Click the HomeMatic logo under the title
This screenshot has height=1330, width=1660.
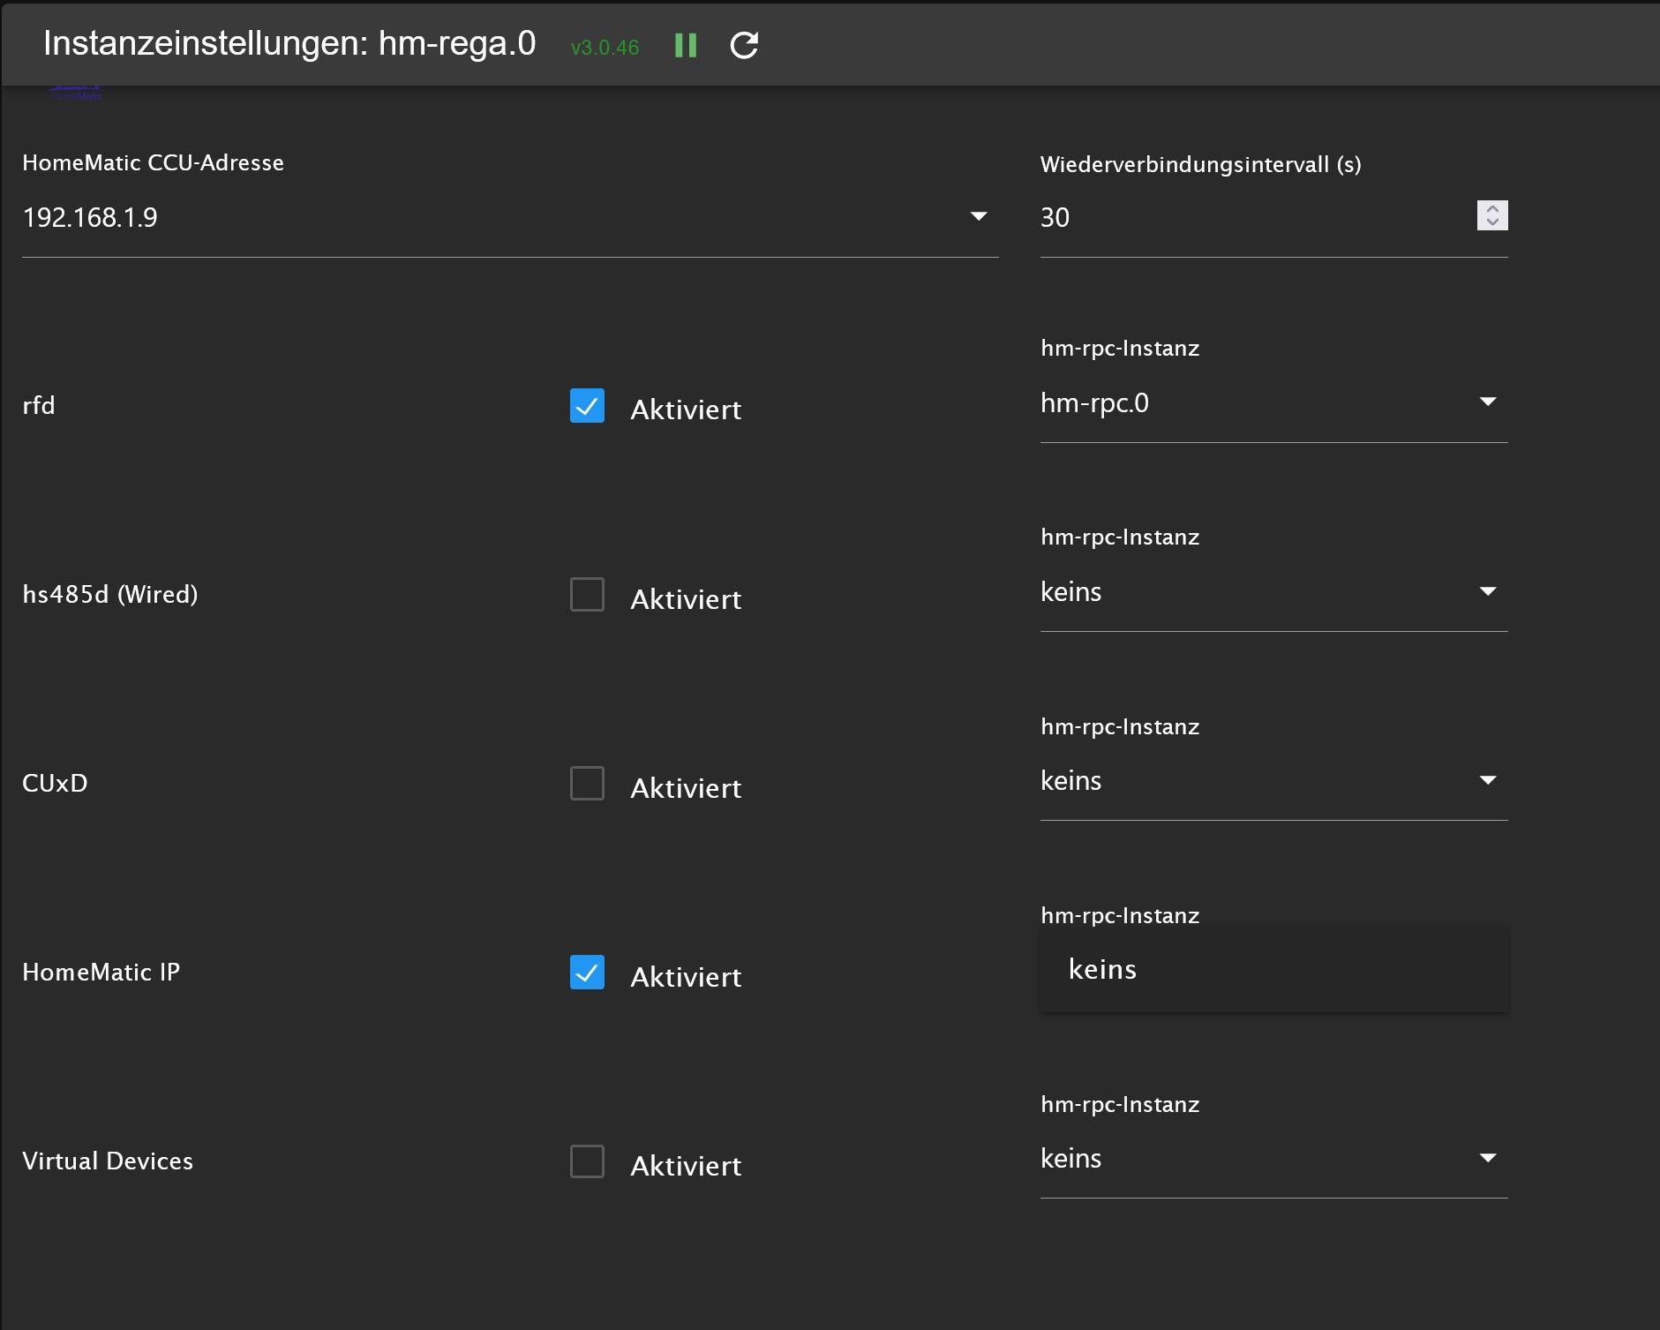pos(76,93)
